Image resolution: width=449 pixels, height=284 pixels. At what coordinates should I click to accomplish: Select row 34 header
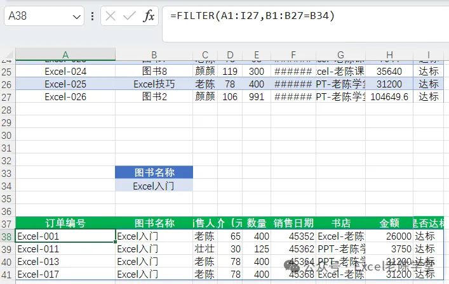click(7, 186)
